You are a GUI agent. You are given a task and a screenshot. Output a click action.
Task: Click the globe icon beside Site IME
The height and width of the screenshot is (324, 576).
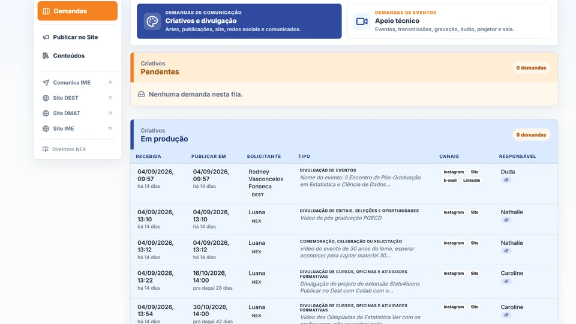coord(46,129)
